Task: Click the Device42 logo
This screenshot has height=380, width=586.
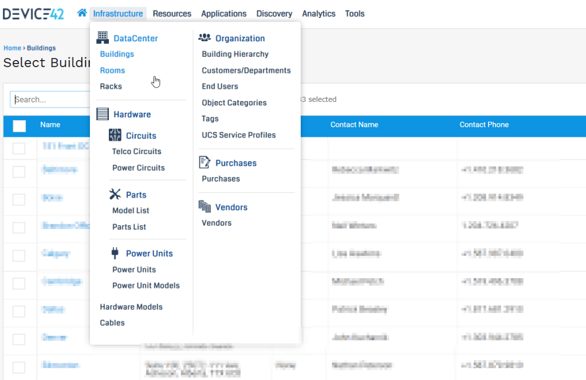Action: 33,14
